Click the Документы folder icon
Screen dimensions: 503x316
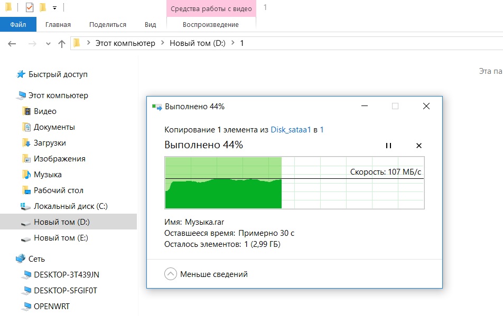pyautogui.click(x=26, y=127)
